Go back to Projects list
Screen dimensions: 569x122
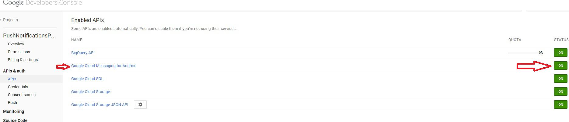(x=10, y=20)
